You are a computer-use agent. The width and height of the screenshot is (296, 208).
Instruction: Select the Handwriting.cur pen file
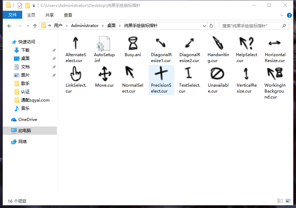pyautogui.click(x=218, y=50)
